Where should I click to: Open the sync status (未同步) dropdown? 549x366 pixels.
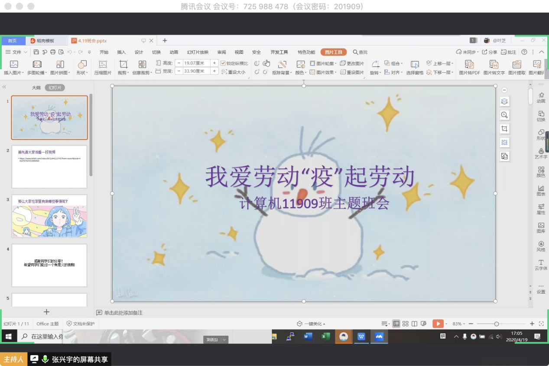468,52
